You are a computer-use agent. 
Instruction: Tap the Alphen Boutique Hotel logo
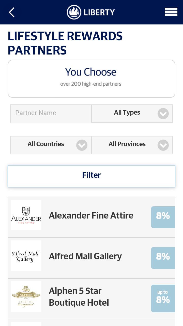click(26, 296)
